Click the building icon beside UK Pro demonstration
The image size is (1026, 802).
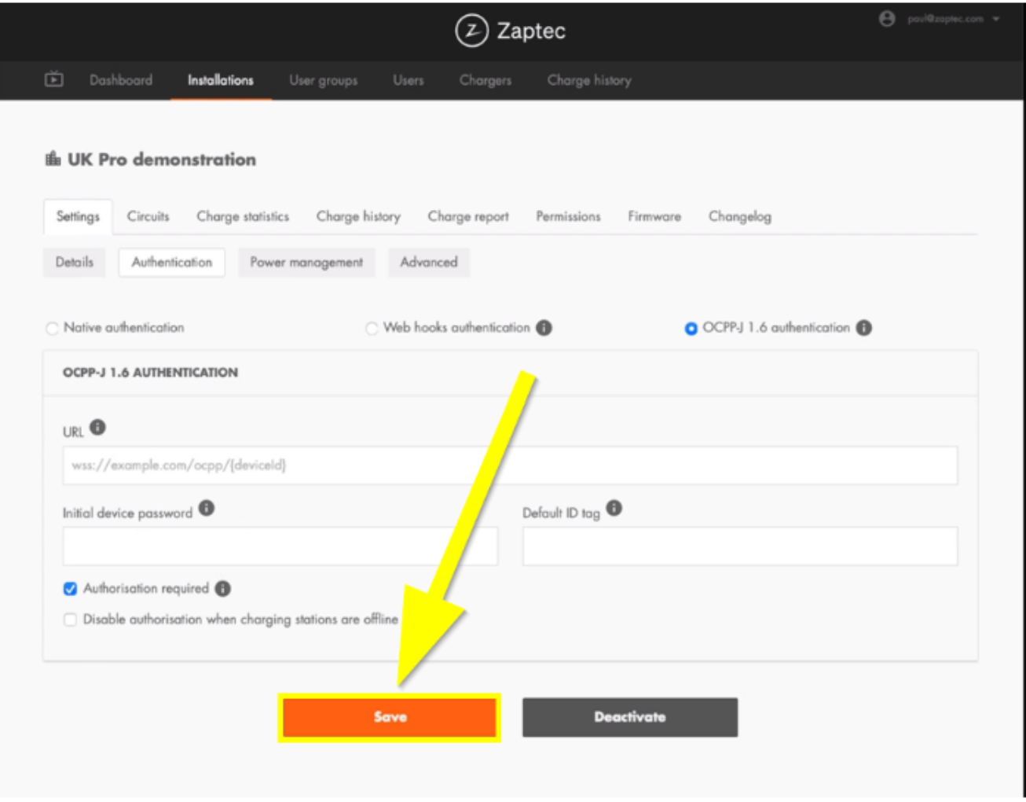click(x=53, y=159)
